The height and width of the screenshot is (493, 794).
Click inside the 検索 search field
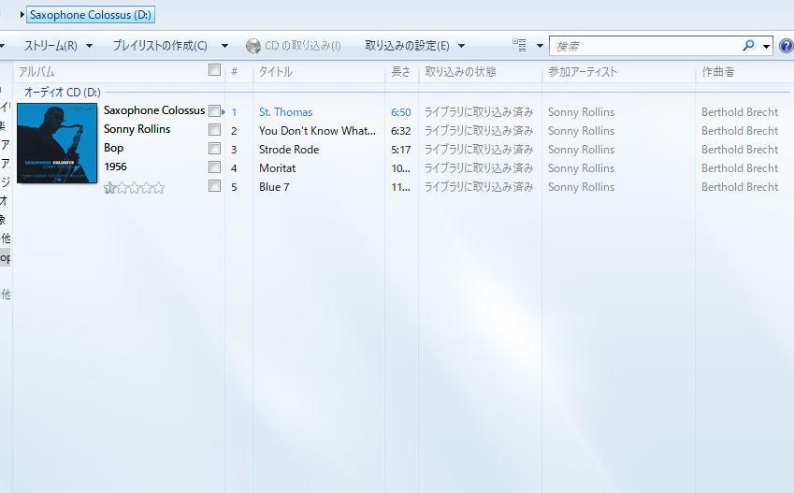645,46
